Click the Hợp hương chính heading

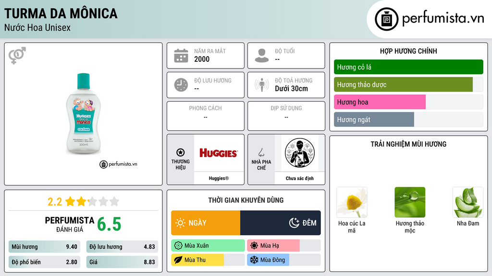pos(408,51)
